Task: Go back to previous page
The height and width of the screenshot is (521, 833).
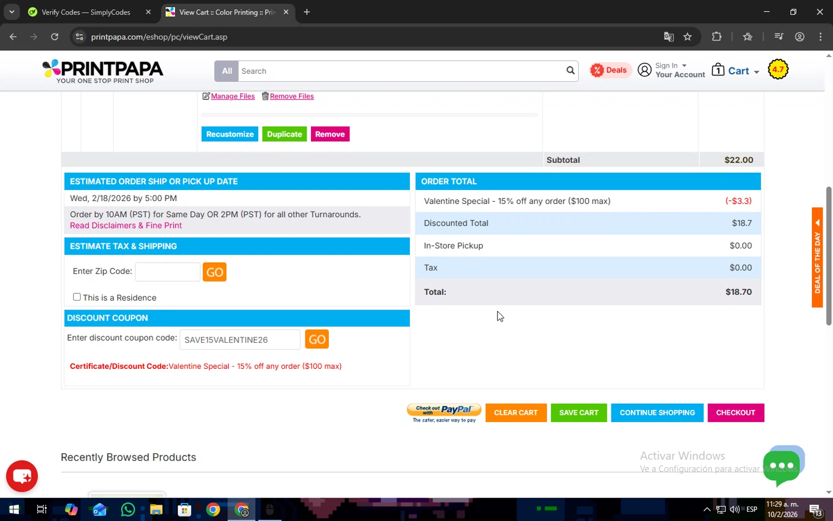Action: tap(13, 37)
